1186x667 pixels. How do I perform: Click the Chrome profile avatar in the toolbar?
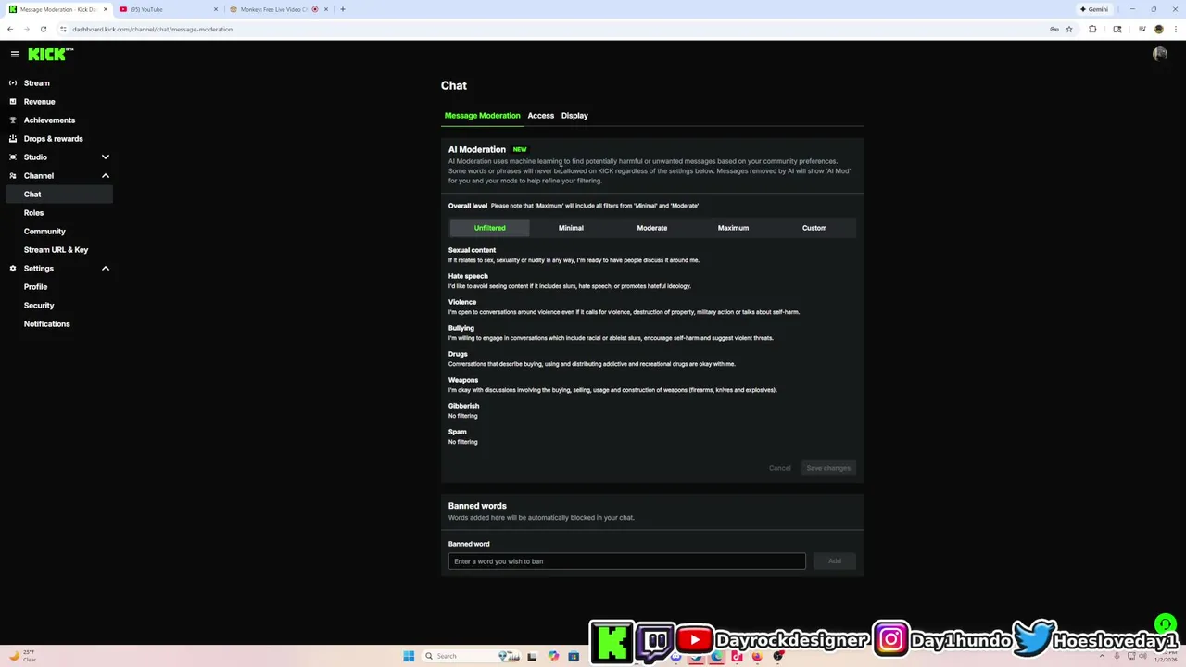[x=1159, y=29]
